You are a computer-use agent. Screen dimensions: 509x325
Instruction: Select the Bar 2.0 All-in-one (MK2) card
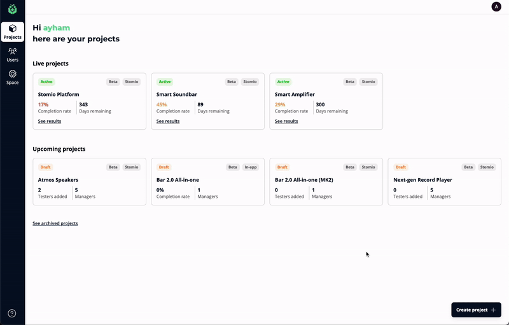tap(326, 181)
